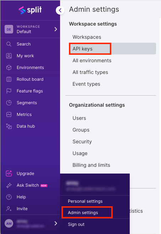Open My work
This screenshot has width=161, height=234.
click(x=25, y=56)
